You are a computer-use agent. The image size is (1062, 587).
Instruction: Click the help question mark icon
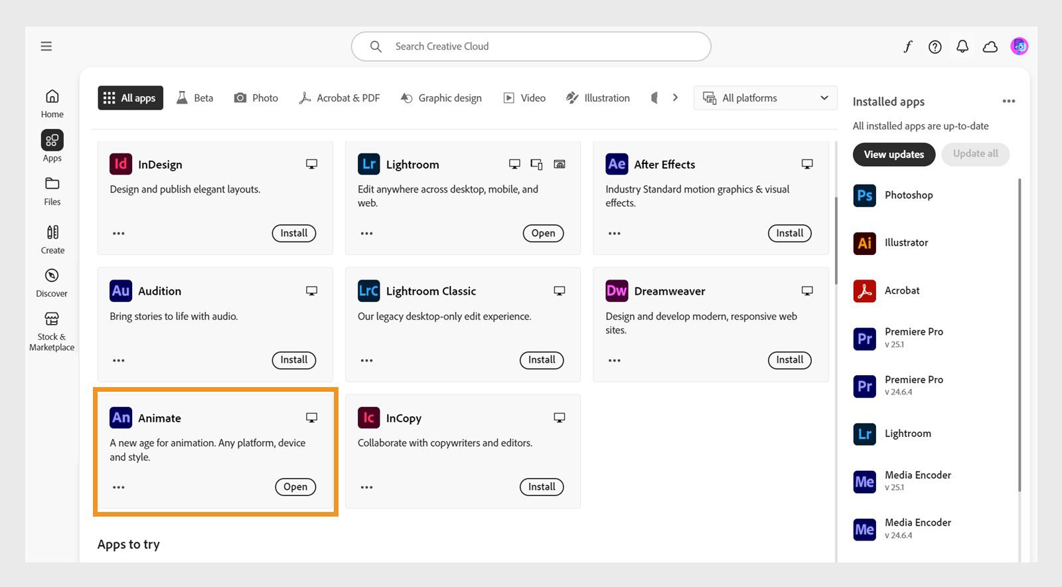point(935,46)
